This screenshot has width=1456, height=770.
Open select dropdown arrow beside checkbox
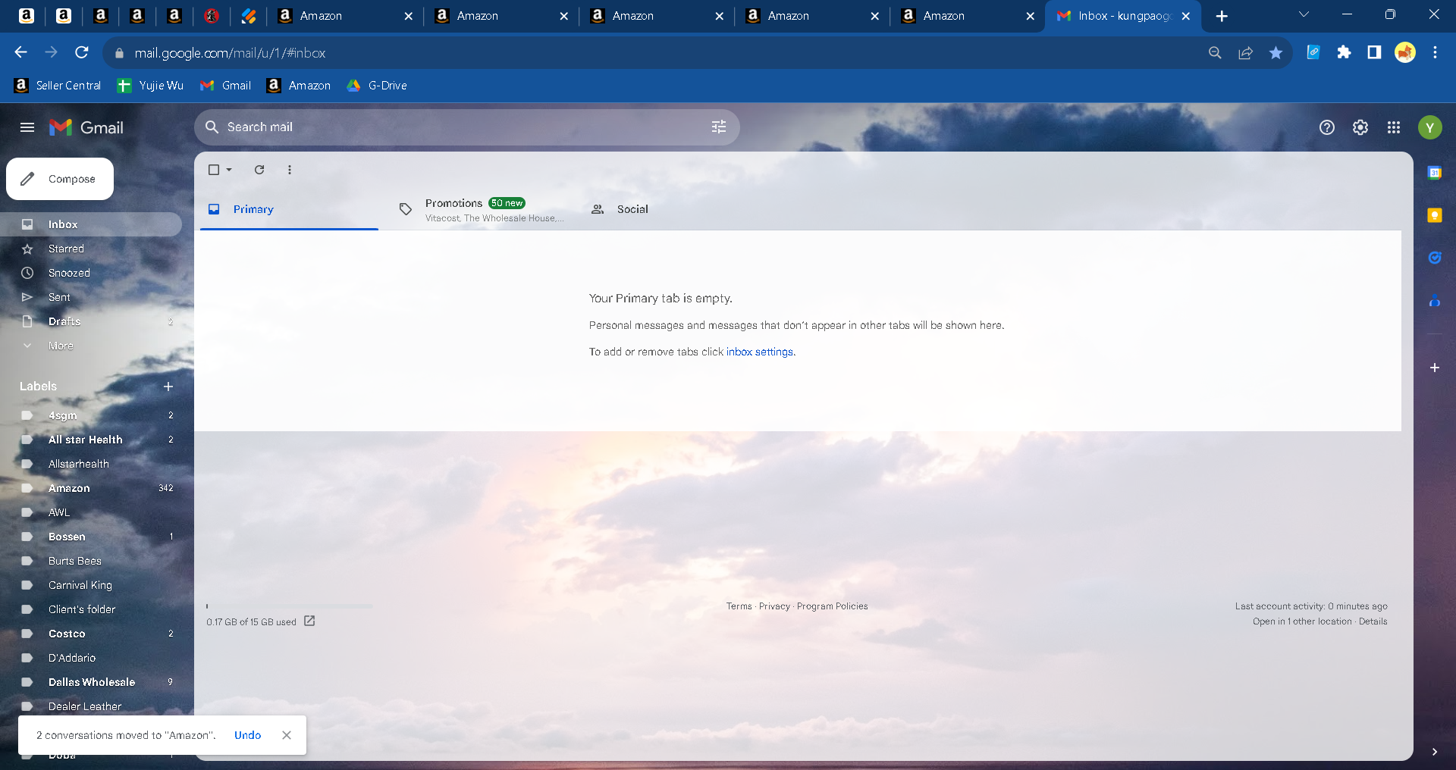229,170
